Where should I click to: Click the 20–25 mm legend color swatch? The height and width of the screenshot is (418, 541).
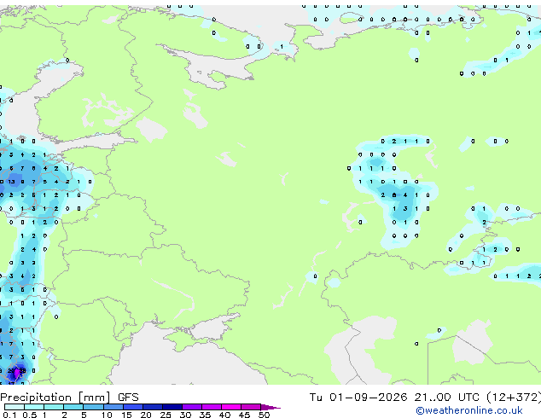tap(152, 407)
